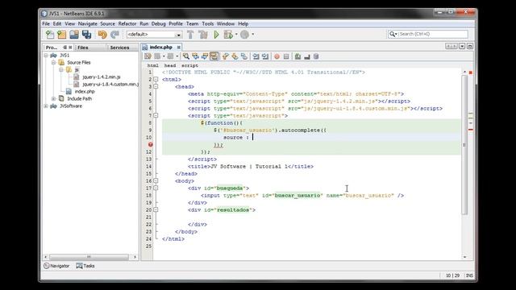The height and width of the screenshot is (290, 516).
Task: Open the Tools menu
Action: 208,23
